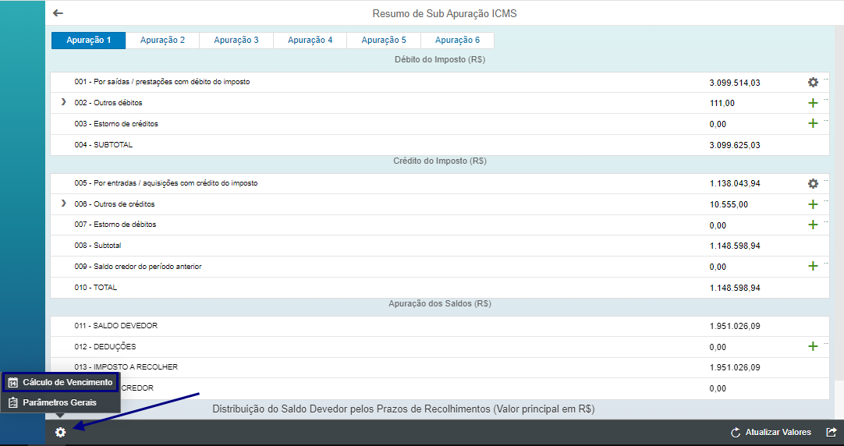
Task: Choose Parâmetros Gerais menu entry
Action: [x=60, y=402]
